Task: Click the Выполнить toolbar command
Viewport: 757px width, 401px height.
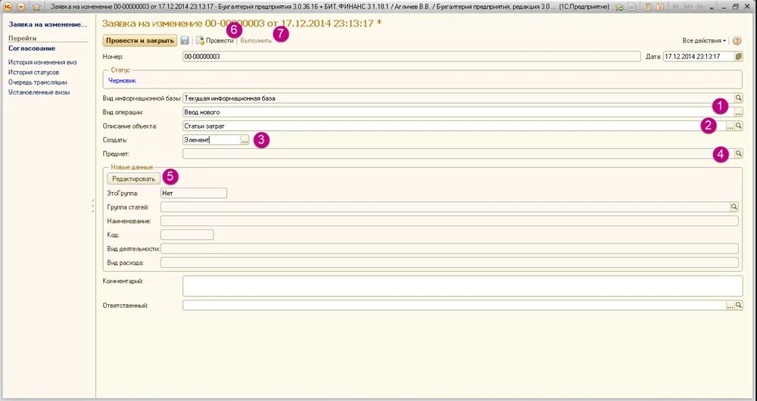Action: tap(256, 41)
